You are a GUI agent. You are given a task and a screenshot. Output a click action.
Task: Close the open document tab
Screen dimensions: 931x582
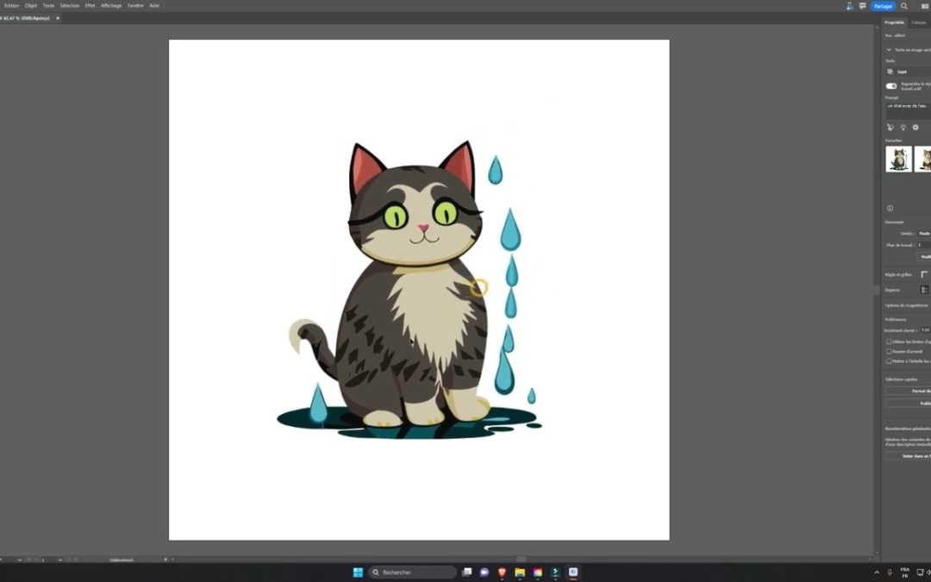click(x=58, y=18)
